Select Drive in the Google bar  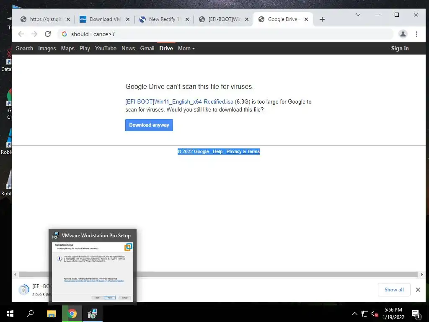coord(166,49)
